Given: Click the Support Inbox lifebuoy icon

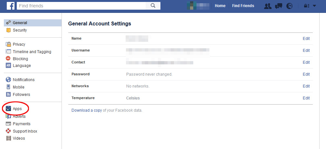Looking at the screenshot, I should coord(8,131).
